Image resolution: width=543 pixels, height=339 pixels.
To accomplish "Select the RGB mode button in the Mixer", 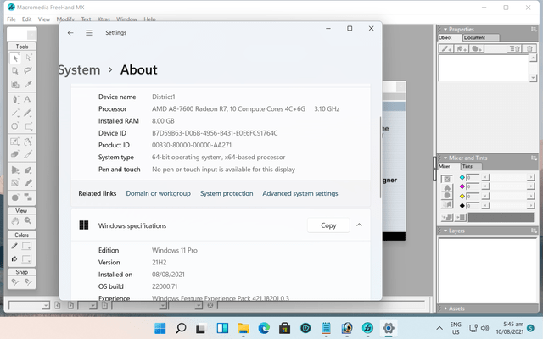I will point(447,187).
